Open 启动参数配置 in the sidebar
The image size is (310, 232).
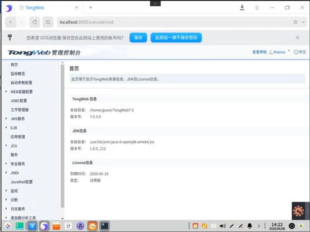coord(21,83)
